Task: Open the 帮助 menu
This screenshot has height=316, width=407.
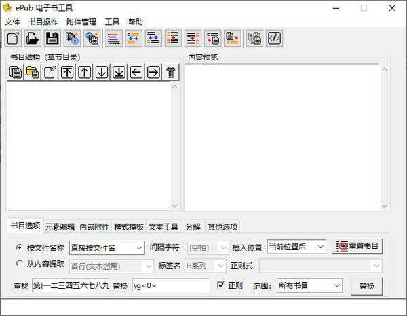Action: pyautogui.click(x=136, y=22)
